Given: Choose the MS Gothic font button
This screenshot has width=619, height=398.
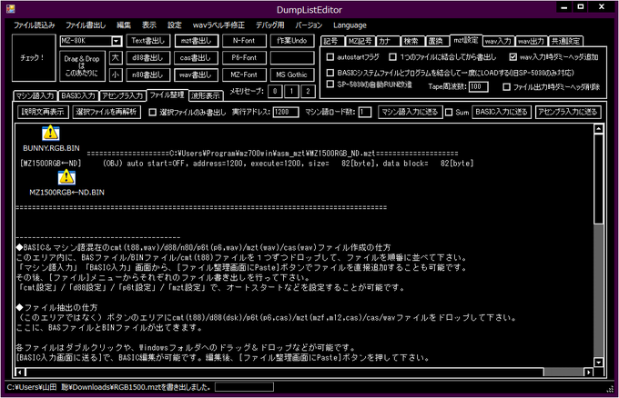Looking at the screenshot, I should pos(292,75).
